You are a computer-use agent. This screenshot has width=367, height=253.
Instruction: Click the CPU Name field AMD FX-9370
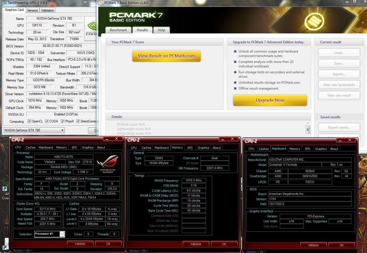(64, 157)
